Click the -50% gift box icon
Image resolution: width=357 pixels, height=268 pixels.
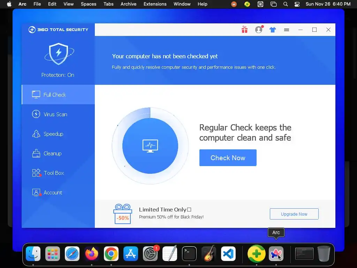[122, 214]
